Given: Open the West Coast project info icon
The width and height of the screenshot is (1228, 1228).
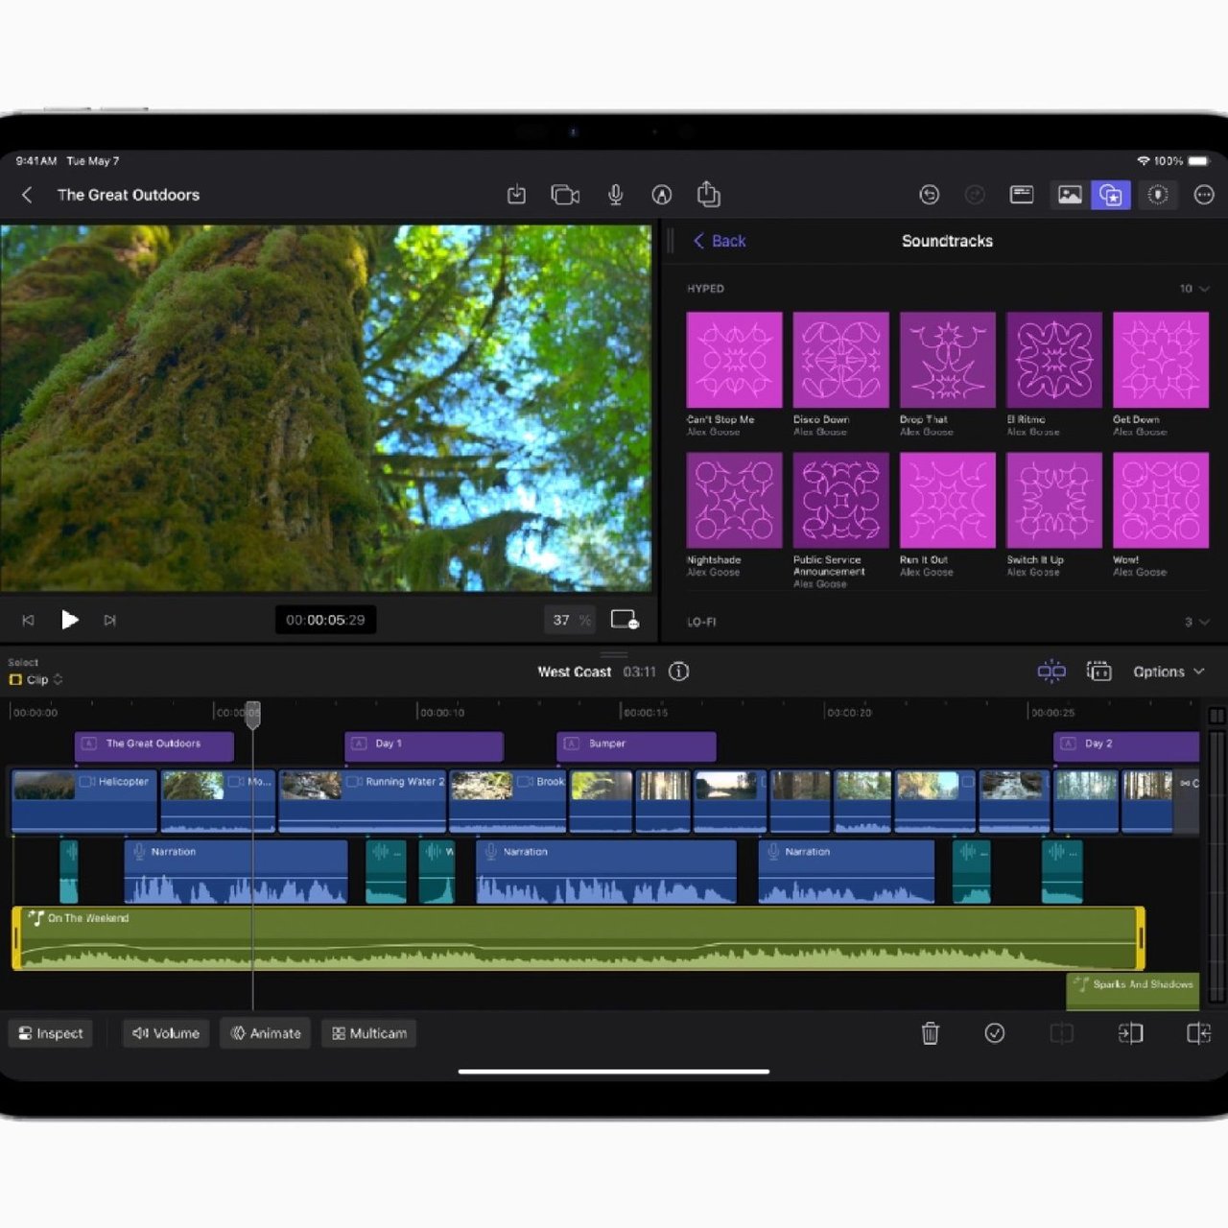Looking at the screenshot, I should pos(679,672).
